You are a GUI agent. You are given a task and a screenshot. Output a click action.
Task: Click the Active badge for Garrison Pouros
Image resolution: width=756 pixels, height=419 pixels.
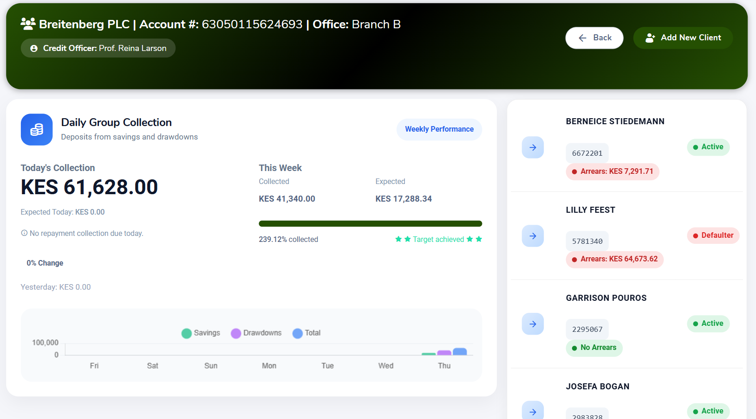708,324
